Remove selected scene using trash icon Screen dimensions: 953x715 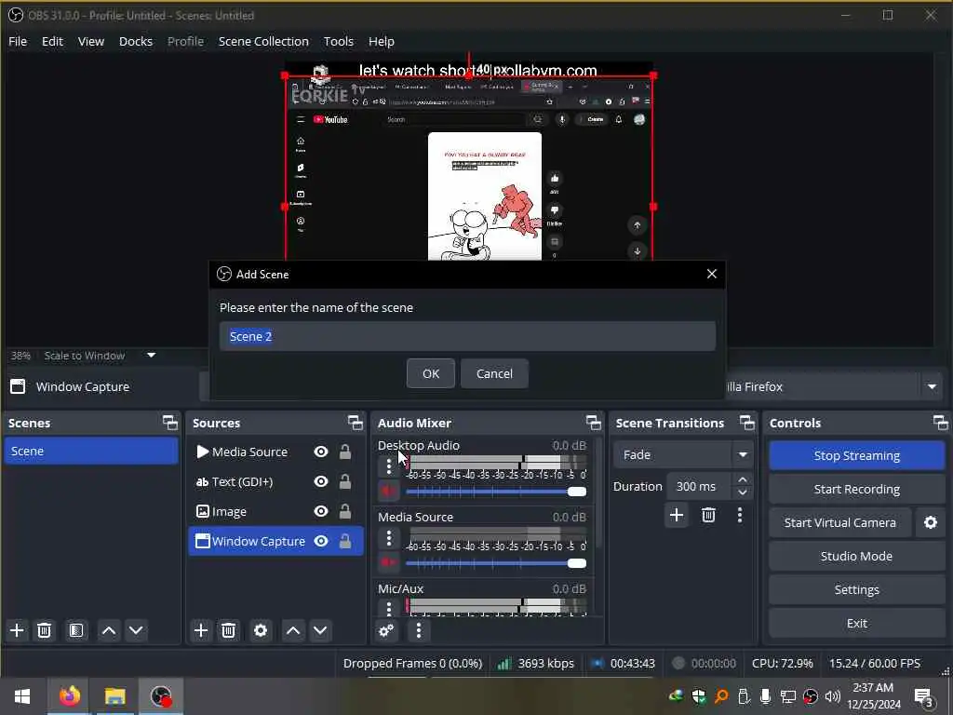pos(45,630)
